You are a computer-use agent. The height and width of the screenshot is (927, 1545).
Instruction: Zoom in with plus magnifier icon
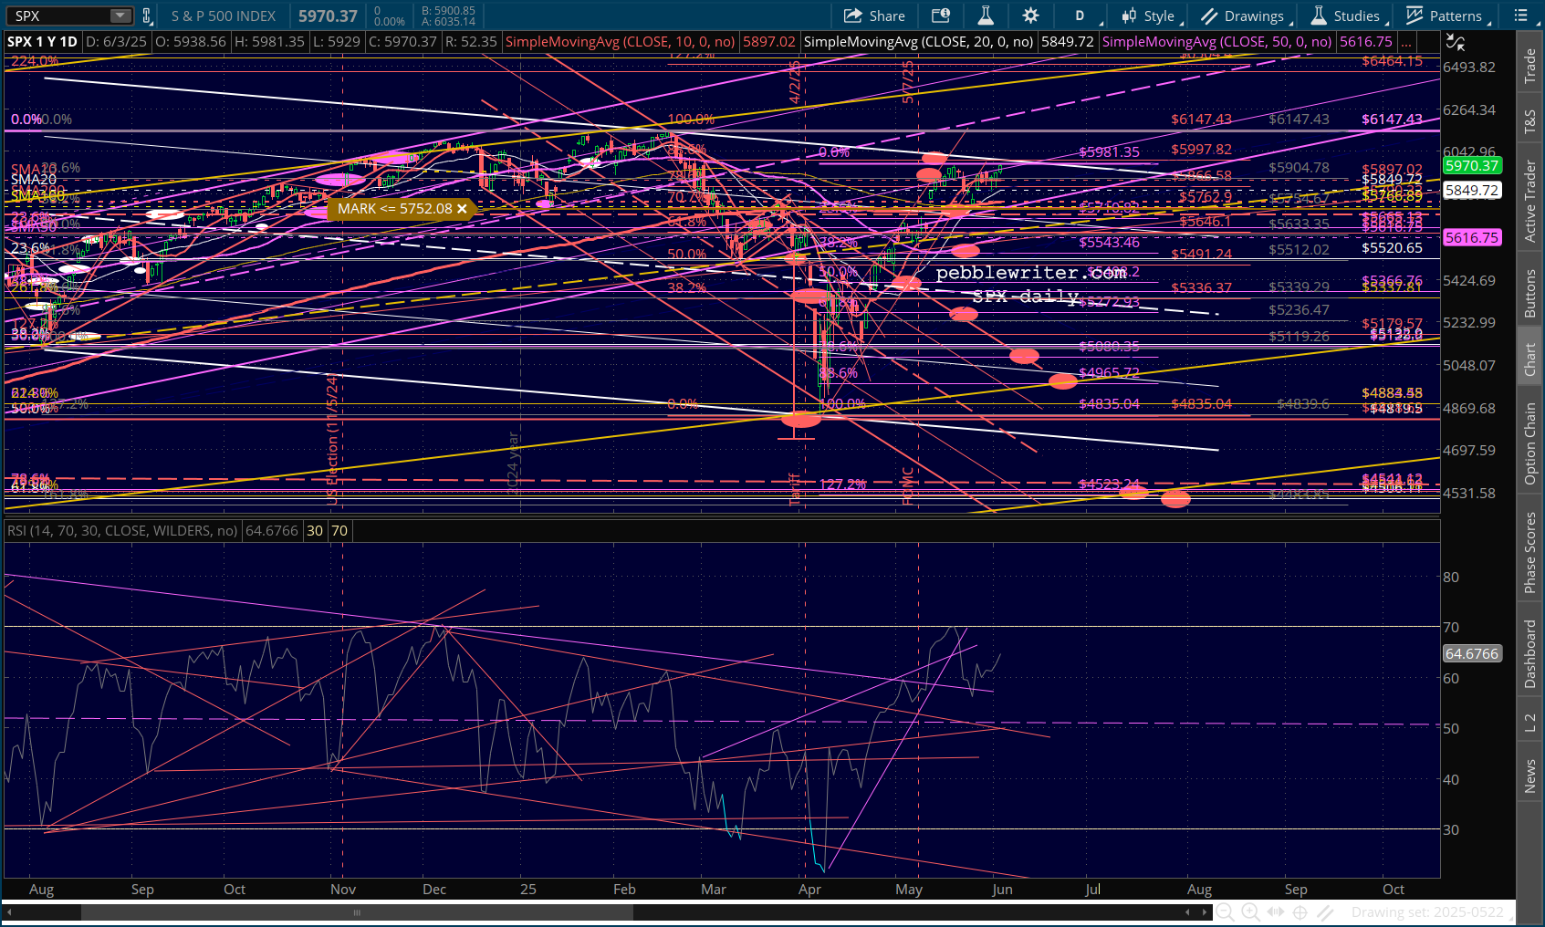[x=1250, y=911]
